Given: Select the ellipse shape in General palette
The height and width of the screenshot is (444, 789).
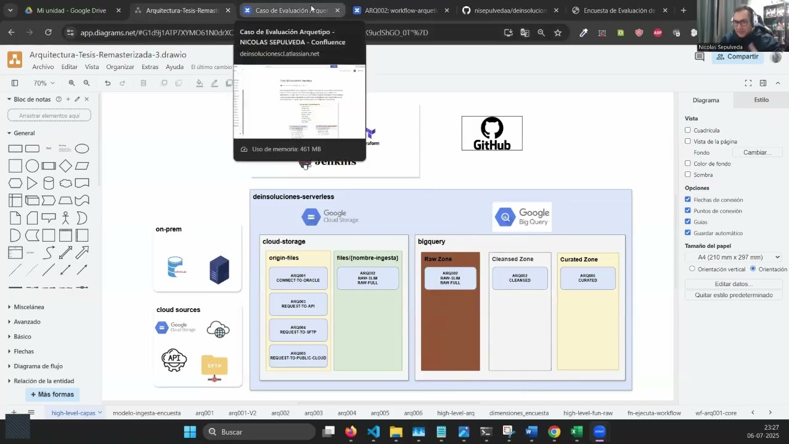Looking at the screenshot, I should pyautogui.click(x=82, y=149).
